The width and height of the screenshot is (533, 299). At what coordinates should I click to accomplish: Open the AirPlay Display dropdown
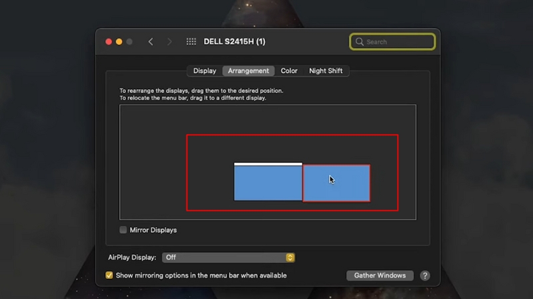coord(229,258)
